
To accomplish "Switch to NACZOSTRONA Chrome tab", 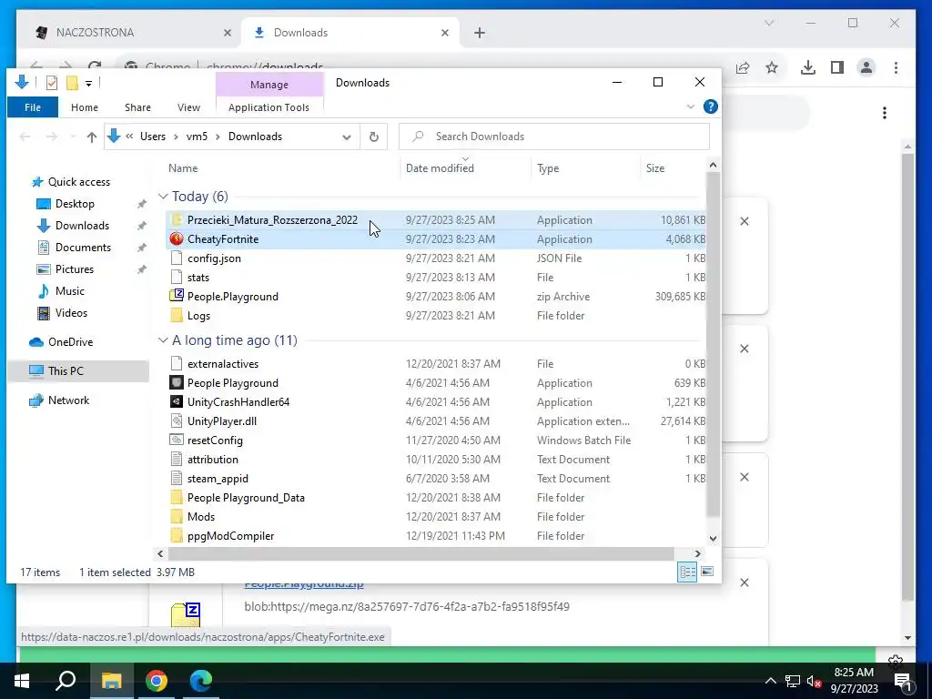I will coord(133,33).
